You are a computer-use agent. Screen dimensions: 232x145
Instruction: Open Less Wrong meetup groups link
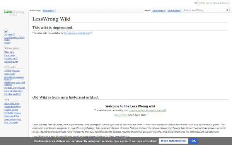[x=14, y=78]
